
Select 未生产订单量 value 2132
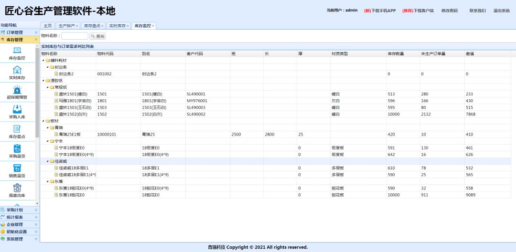point(426,114)
